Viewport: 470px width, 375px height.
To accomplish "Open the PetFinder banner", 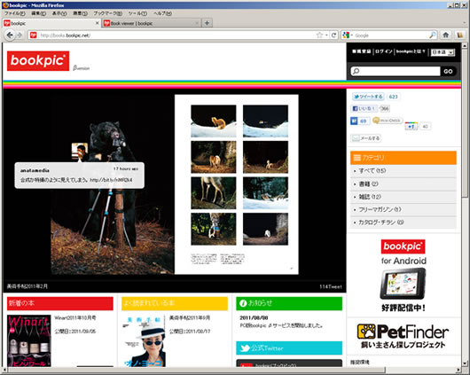I will coord(403,336).
